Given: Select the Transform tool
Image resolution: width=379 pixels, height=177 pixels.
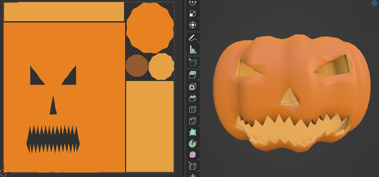Looking at the screenshot, I should pos(193,25).
